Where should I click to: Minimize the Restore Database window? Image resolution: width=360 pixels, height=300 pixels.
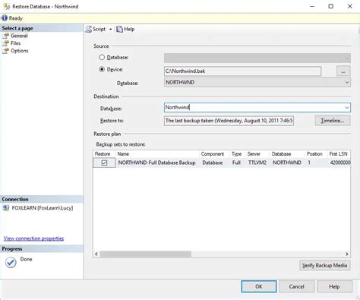click(312, 6)
